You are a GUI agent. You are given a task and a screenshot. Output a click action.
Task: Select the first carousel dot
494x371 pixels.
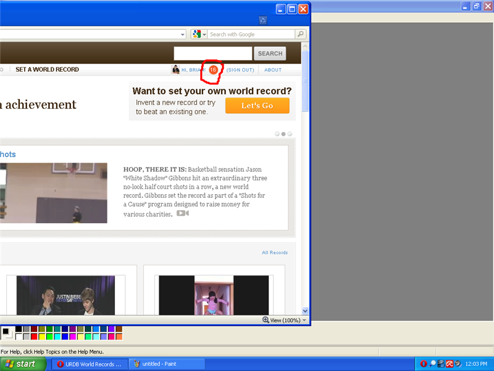point(277,134)
